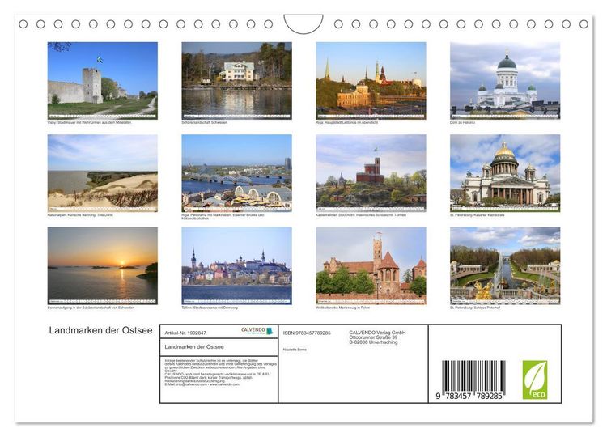
Task: Open the Kastellholmen Stockholm red castle photo
Action: click(371, 173)
